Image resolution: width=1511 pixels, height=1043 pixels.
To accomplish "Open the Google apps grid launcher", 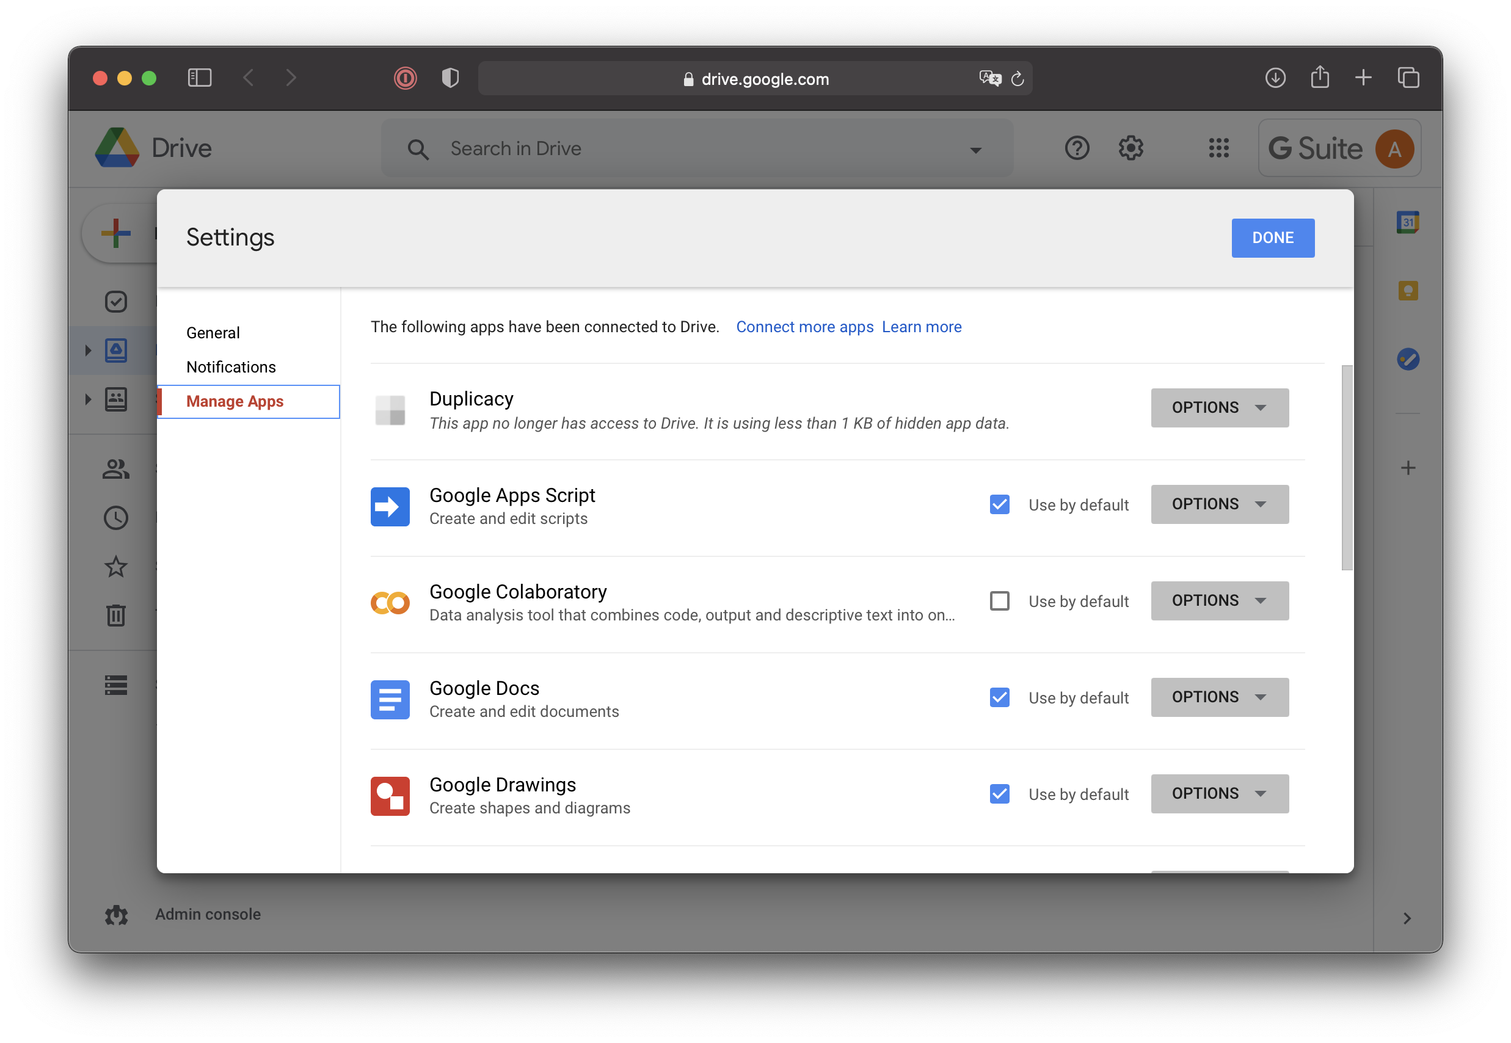I will (x=1218, y=148).
